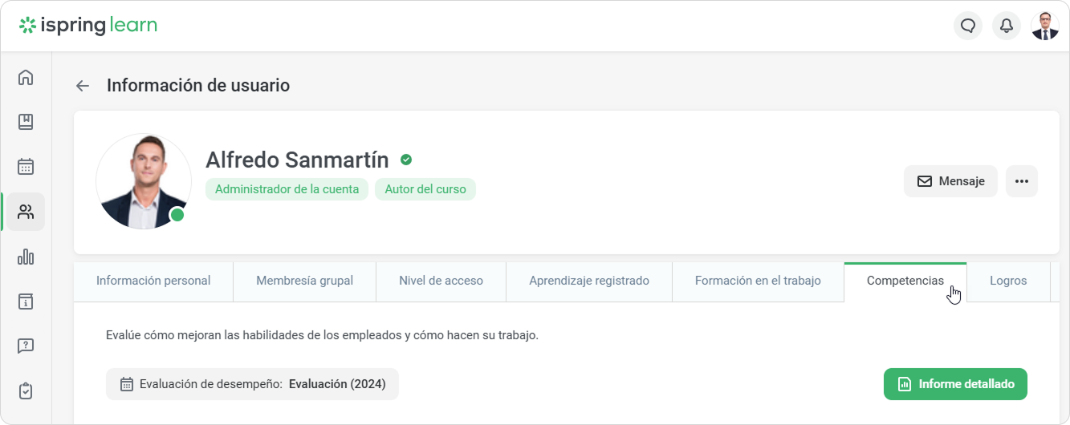Open the Home icon in sidebar
The width and height of the screenshot is (1070, 425).
[x=26, y=78]
